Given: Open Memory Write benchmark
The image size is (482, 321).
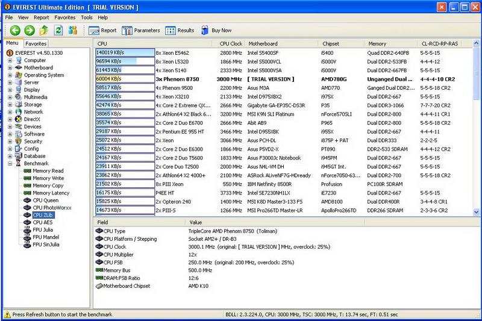Looking at the screenshot, I should coord(48,178).
